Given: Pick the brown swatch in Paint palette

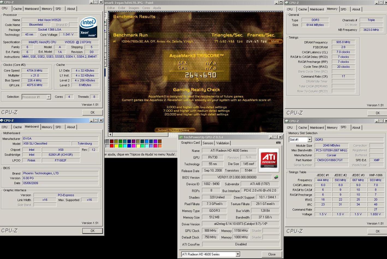Looking at the screenshot, I should click(x=160, y=142).
